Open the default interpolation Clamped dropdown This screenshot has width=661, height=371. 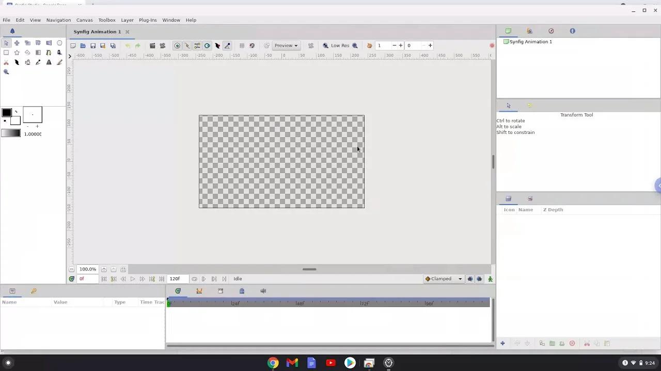tap(444, 279)
